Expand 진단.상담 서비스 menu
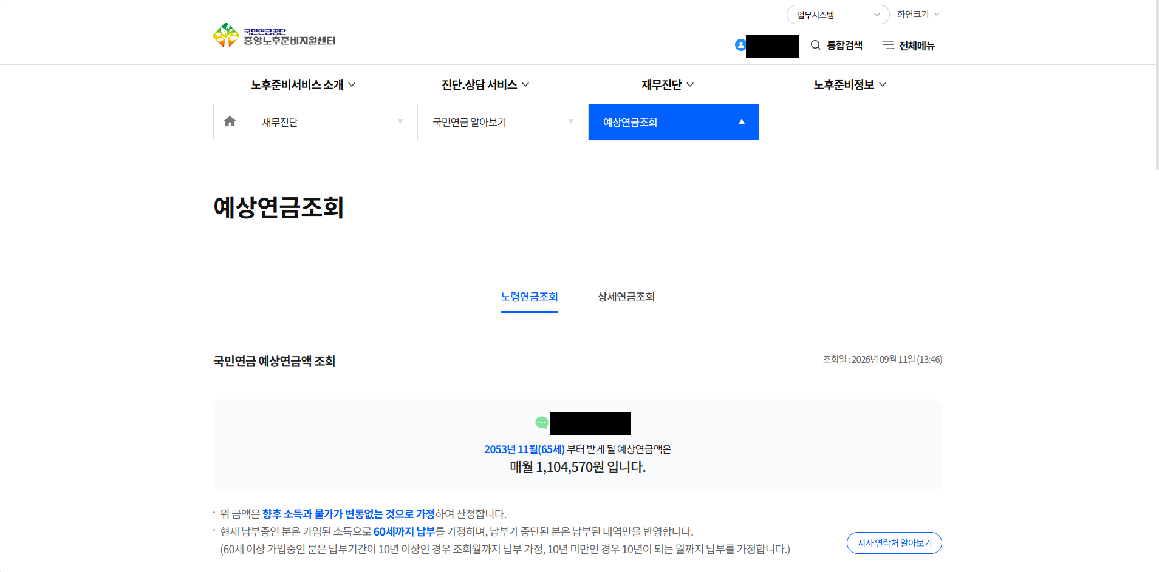 (485, 85)
